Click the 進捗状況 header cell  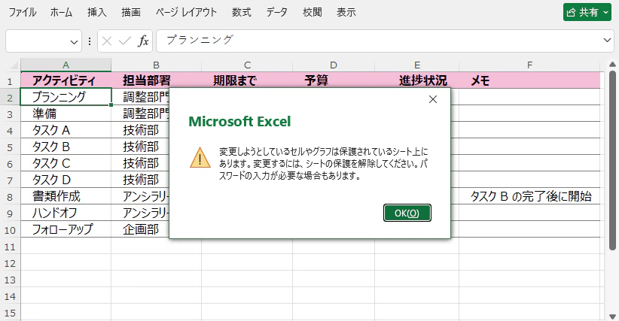point(417,80)
